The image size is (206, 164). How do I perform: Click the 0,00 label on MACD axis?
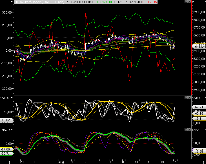click(9, 144)
